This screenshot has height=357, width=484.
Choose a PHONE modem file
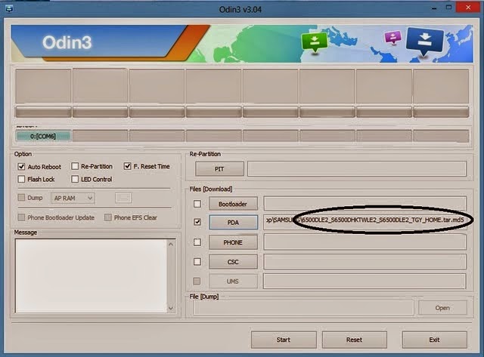(233, 242)
